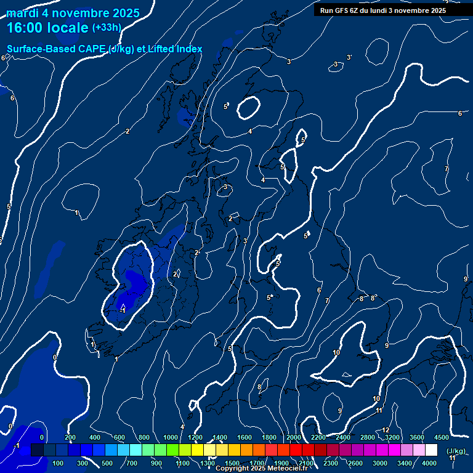Click the cyan 700 J/kg legend swatch
This screenshot has height=473, width=473.
click(x=135, y=450)
